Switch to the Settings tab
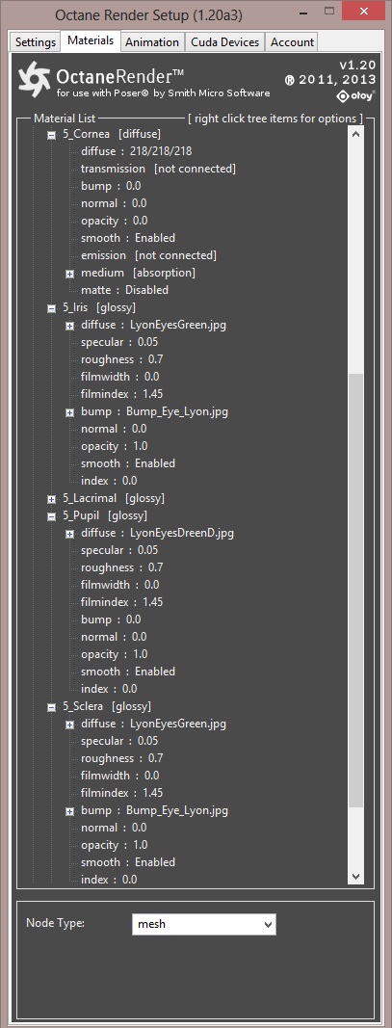Image resolution: width=392 pixels, height=1028 pixels. click(x=36, y=42)
